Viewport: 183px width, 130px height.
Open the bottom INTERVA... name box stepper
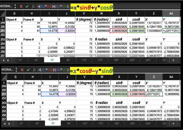[x=15, y=70]
